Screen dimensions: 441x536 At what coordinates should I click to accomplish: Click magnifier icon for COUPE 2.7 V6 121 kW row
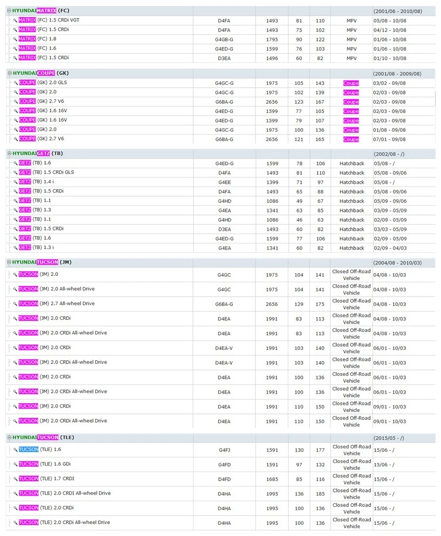16,139
